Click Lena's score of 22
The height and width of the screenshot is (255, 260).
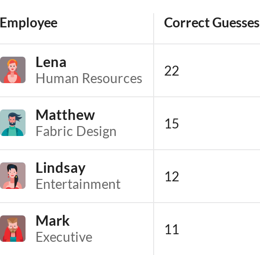tap(172, 71)
